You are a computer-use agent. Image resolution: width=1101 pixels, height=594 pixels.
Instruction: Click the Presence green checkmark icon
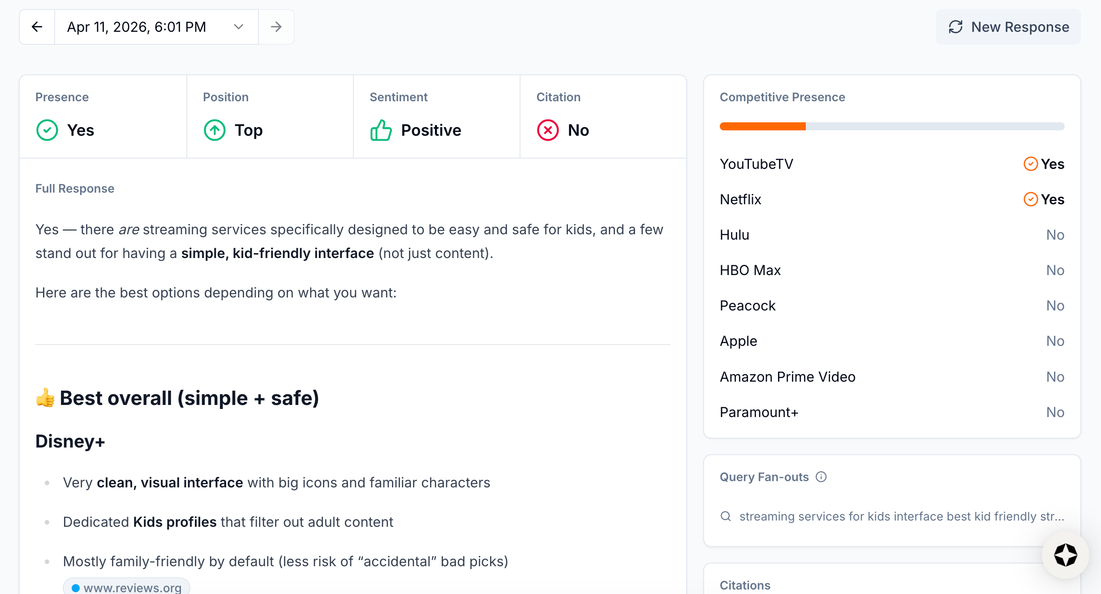(47, 130)
